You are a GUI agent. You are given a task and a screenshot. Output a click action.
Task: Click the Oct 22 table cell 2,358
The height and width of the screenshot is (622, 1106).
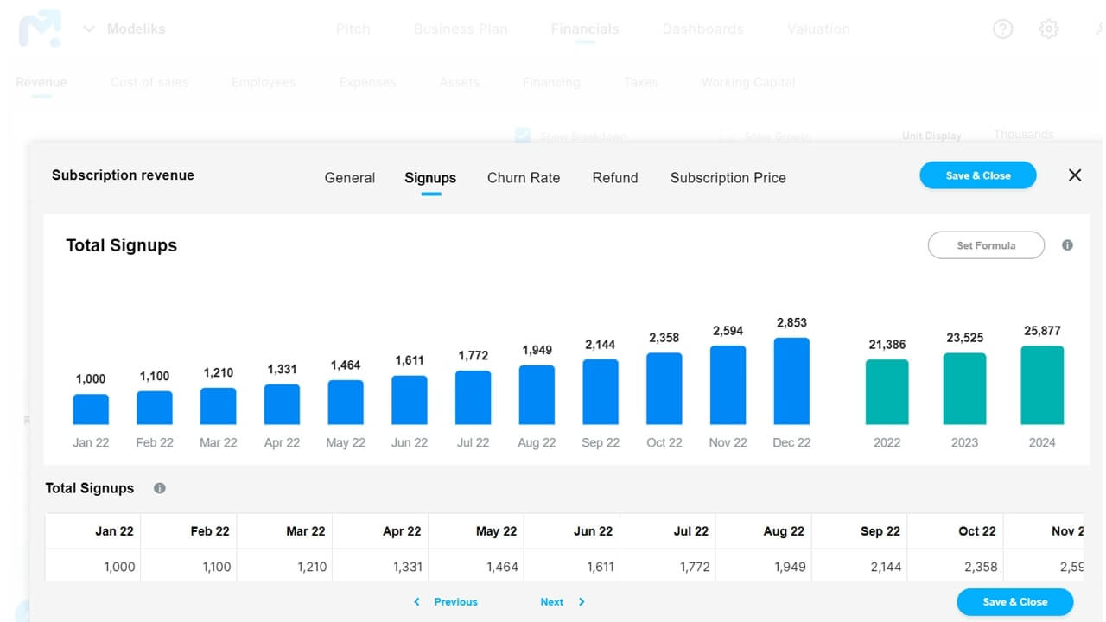click(x=956, y=567)
